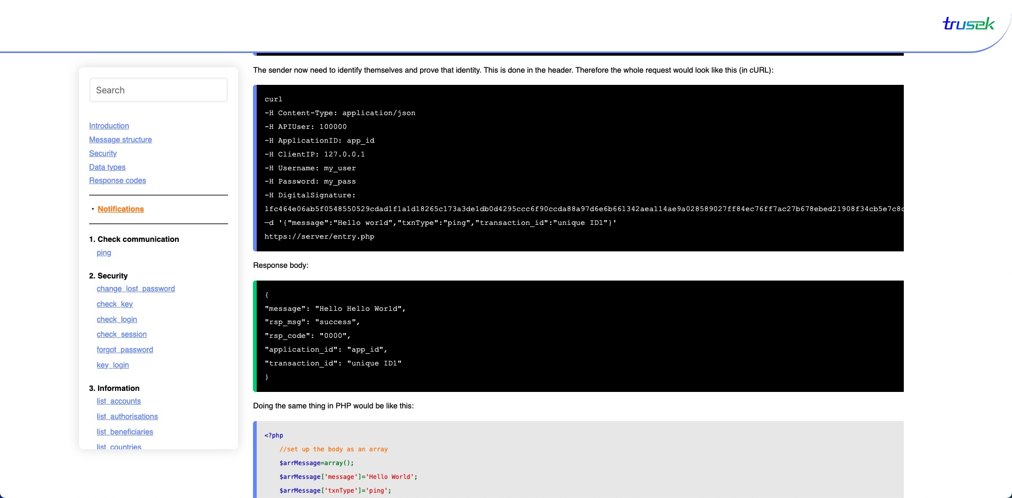Click the "rsp_code": "0000" response line

[x=308, y=336]
